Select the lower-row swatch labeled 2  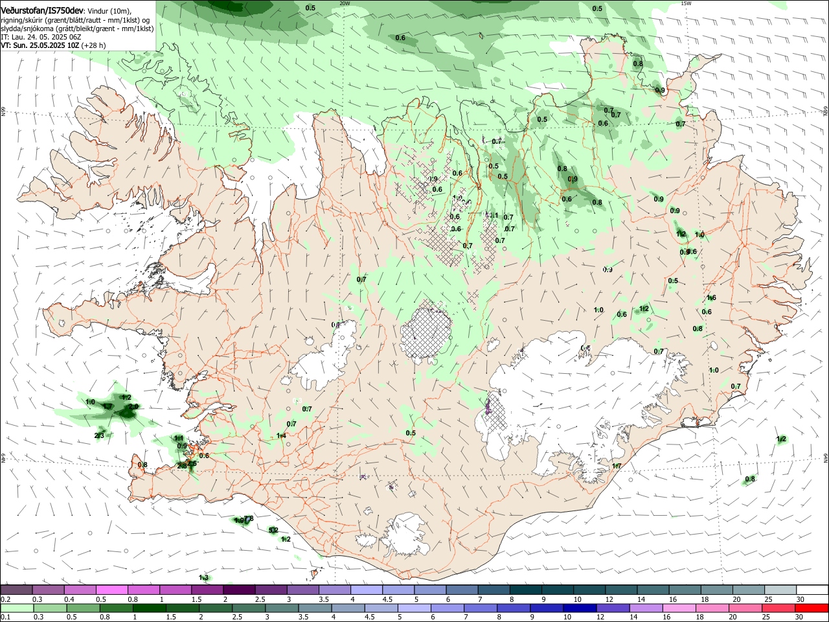(x=216, y=608)
